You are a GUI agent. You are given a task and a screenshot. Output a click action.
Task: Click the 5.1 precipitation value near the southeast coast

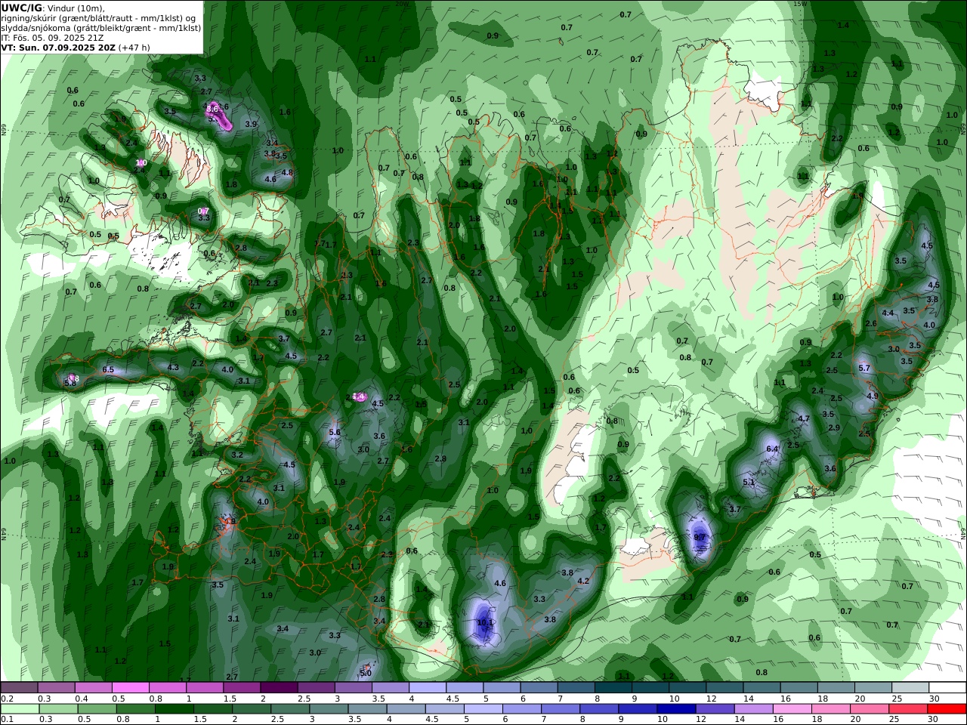click(x=749, y=482)
